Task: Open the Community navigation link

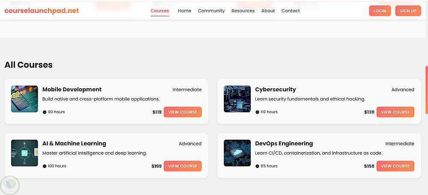Action: (211, 11)
